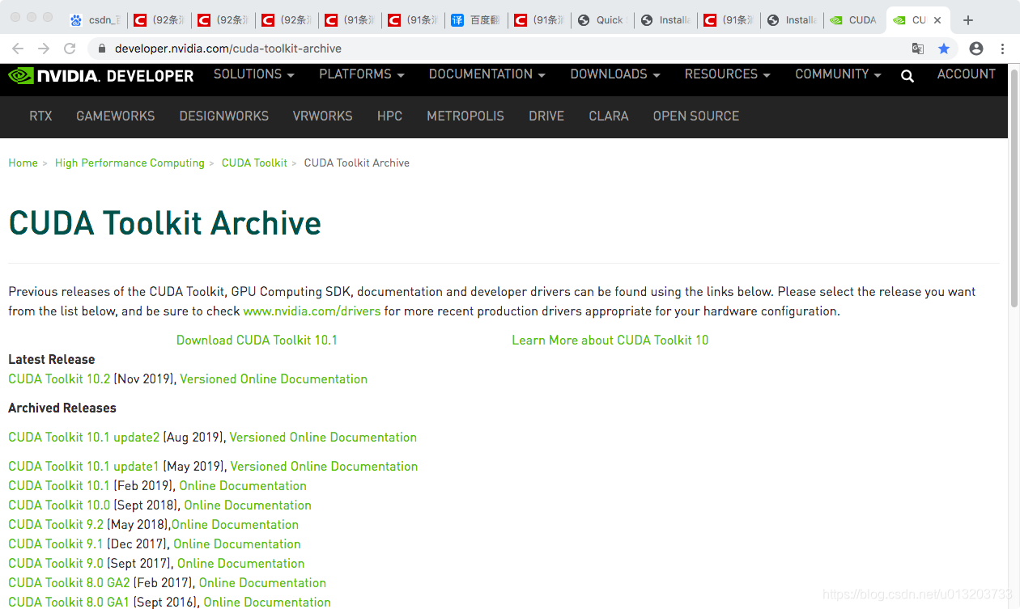Image resolution: width=1020 pixels, height=609 pixels.
Task: Switch to the Baidu translate tab
Action: pyautogui.click(x=476, y=20)
